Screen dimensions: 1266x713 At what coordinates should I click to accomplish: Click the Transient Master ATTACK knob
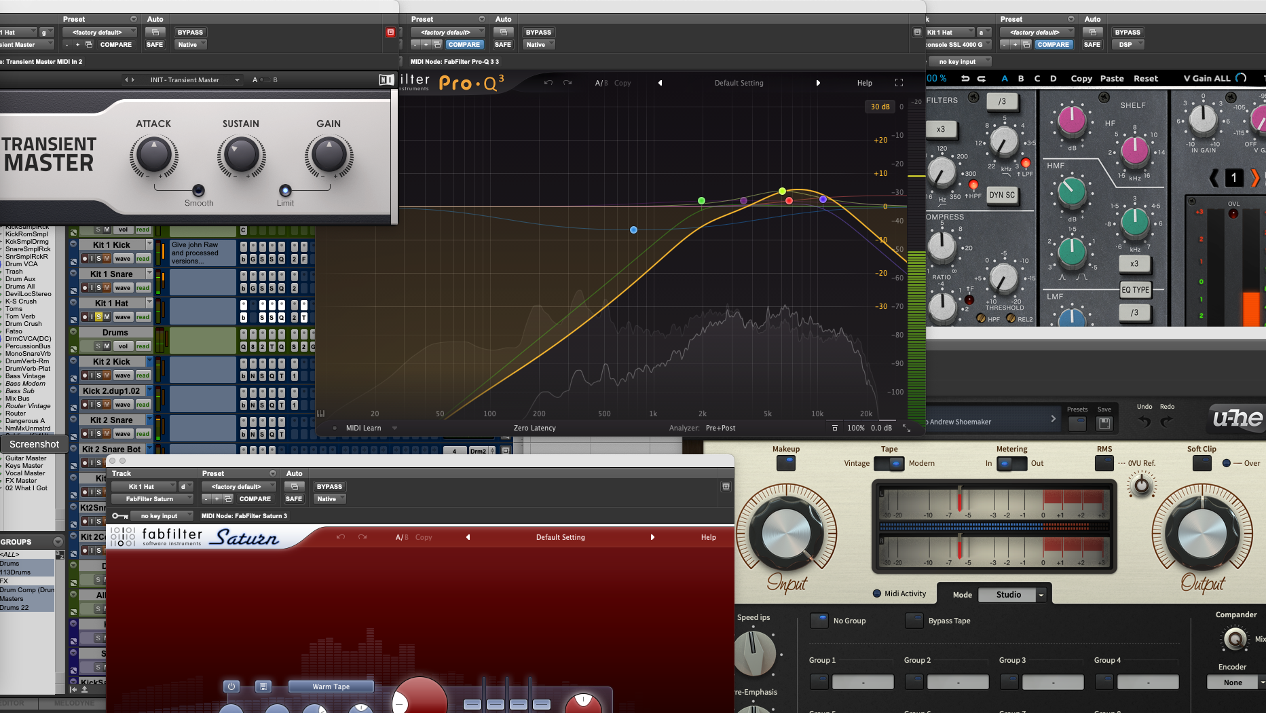point(154,156)
